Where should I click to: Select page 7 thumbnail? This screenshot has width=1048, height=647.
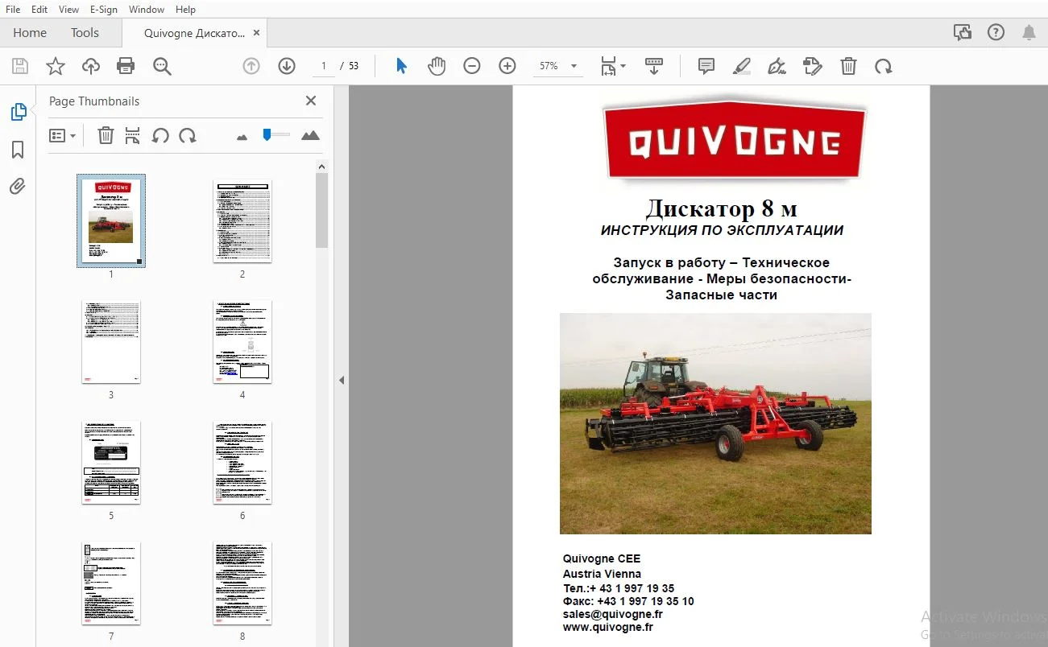click(111, 583)
